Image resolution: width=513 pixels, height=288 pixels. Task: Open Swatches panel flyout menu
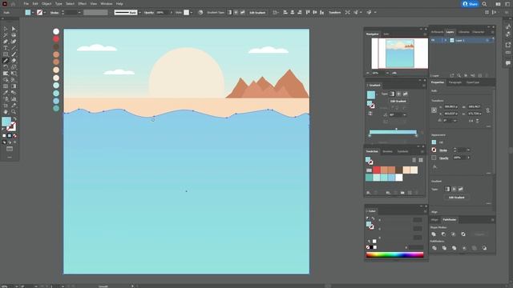click(x=422, y=151)
